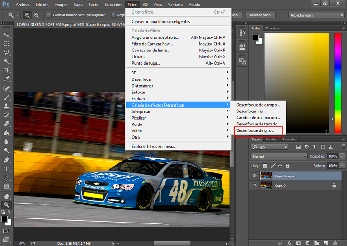Open the Capa menu
The width and height of the screenshot is (347, 246).
78,5
